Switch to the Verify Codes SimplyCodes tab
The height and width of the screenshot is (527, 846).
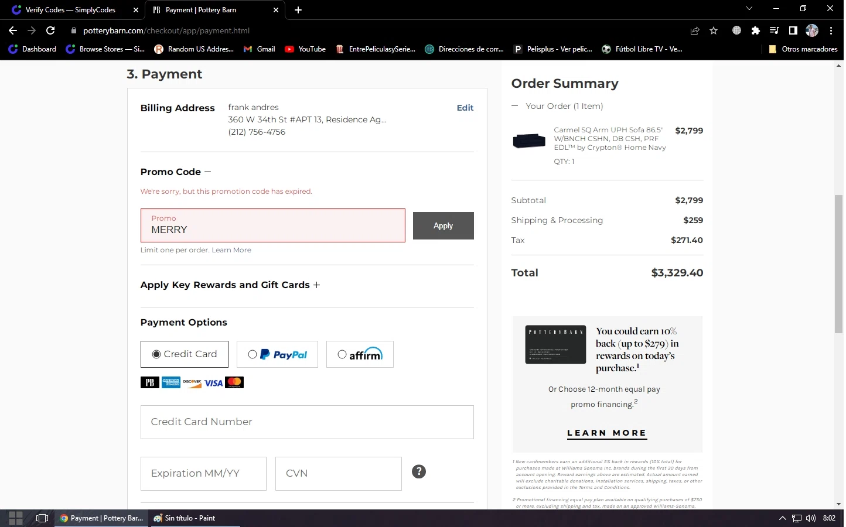[x=70, y=10]
